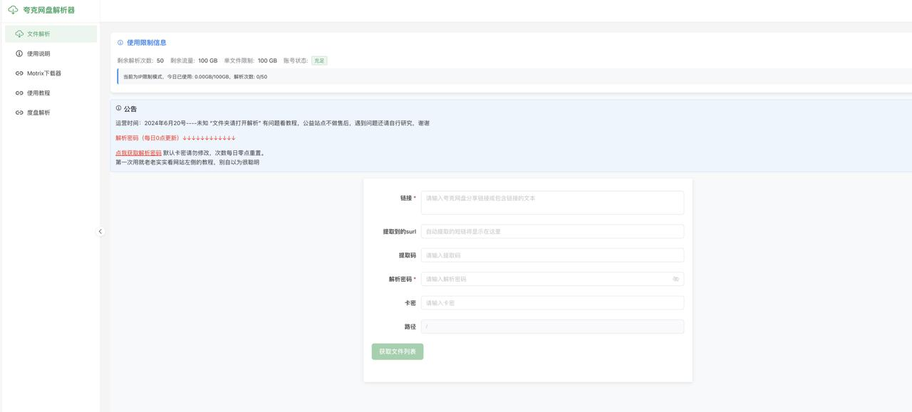Click the 卡密 input field
The image size is (912, 412).
[552, 302]
